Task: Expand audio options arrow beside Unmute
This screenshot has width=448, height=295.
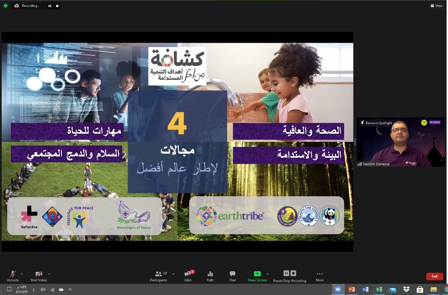Action: (22, 274)
